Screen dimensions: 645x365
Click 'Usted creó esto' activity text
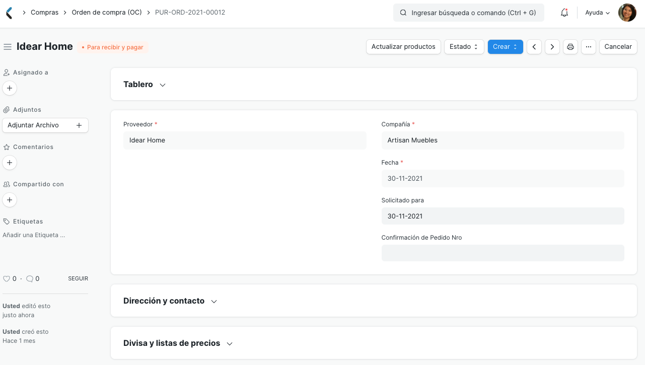pos(26,332)
